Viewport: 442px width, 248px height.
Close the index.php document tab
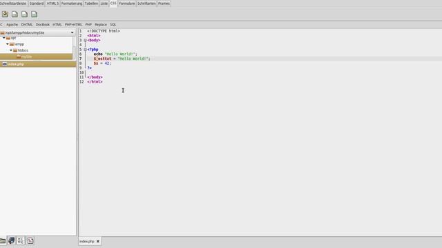click(98, 241)
